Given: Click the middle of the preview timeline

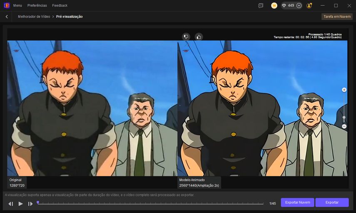Looking at the screenshot, I should pos(151,204).
